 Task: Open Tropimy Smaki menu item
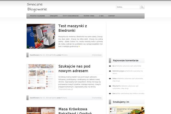(x=89, y=16)
